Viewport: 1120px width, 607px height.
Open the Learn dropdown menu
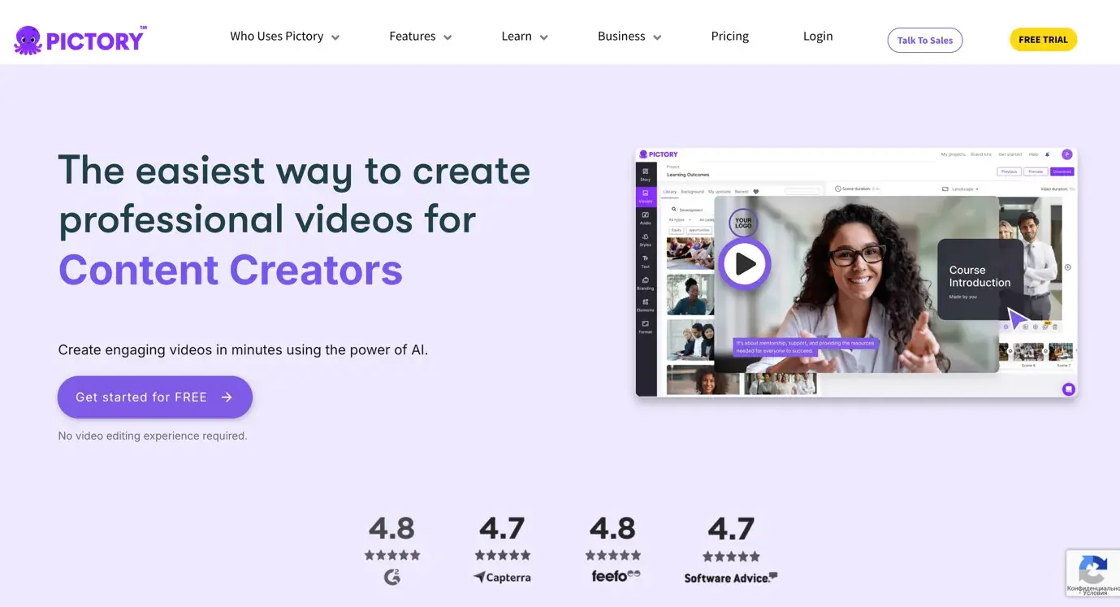click(525, 37)
